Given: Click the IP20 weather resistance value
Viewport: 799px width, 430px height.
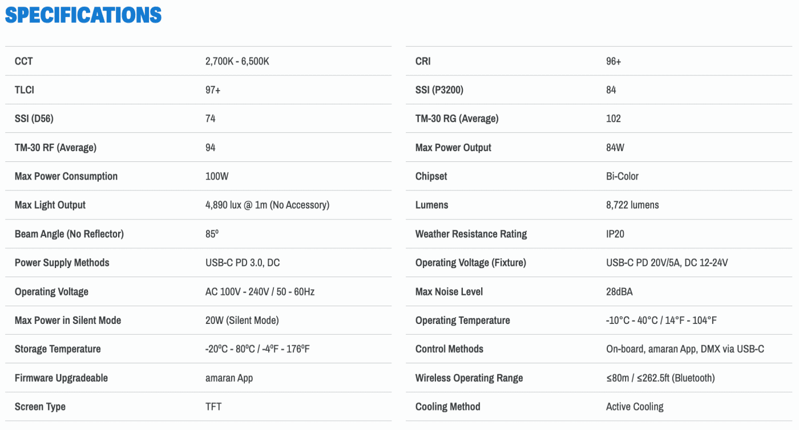Looking at the screenshot, I should [x=615, y=234].
